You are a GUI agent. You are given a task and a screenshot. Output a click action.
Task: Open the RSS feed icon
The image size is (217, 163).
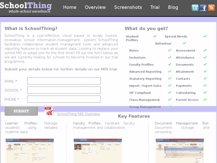(x=211, y=8)
